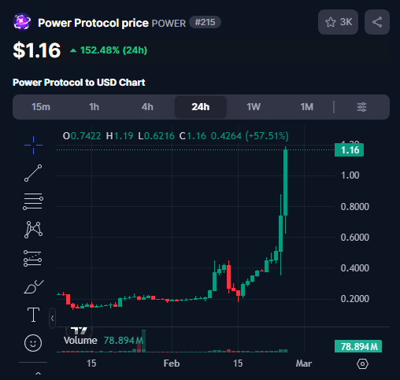This screenshot has height=380, width=400.
Task: Click the latest tall green candlestick
Action: tap(285, 183)
